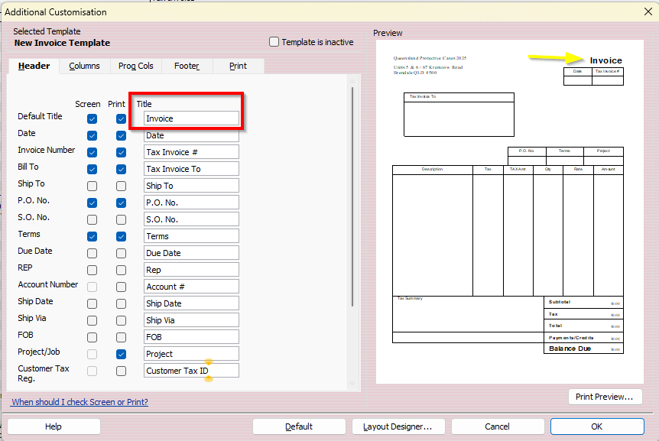Enable REP Print checkbox
Screen dimensions: 659x441
pos(121,270)
